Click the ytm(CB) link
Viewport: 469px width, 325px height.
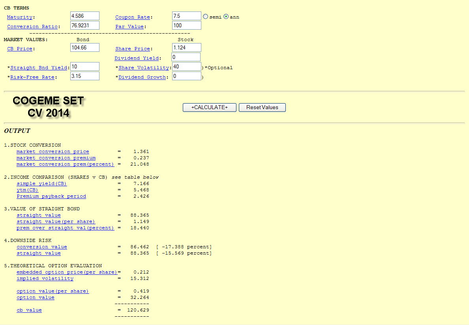click(x=27, y=190)
